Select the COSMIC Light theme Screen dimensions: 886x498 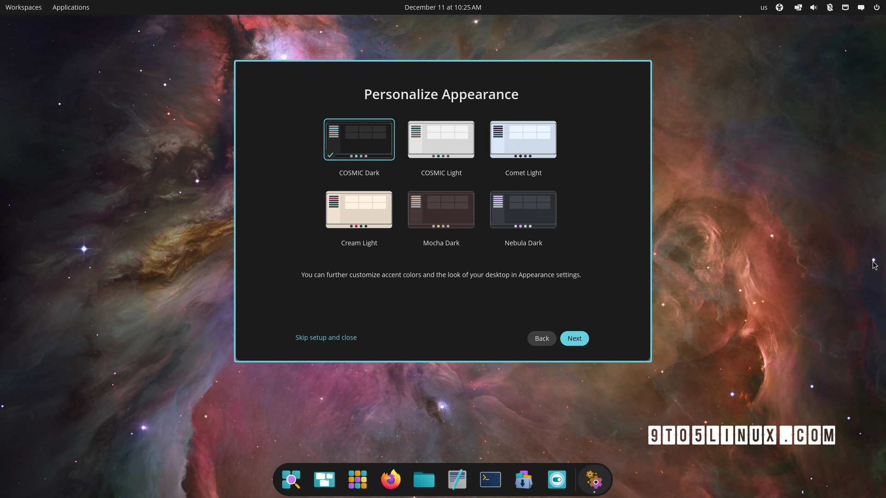(x=441, y=140)
